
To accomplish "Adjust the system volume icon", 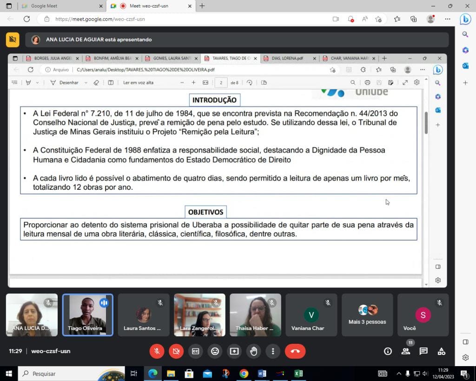I will (425, 374).
